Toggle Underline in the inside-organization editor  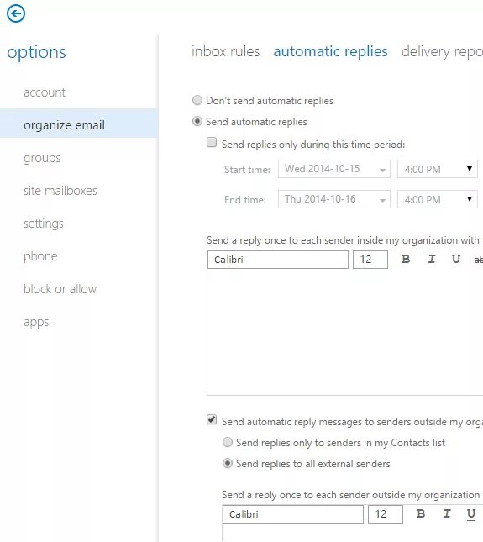pos(456,260)
